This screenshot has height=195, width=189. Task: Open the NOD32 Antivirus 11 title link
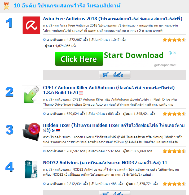coord(105,163)
